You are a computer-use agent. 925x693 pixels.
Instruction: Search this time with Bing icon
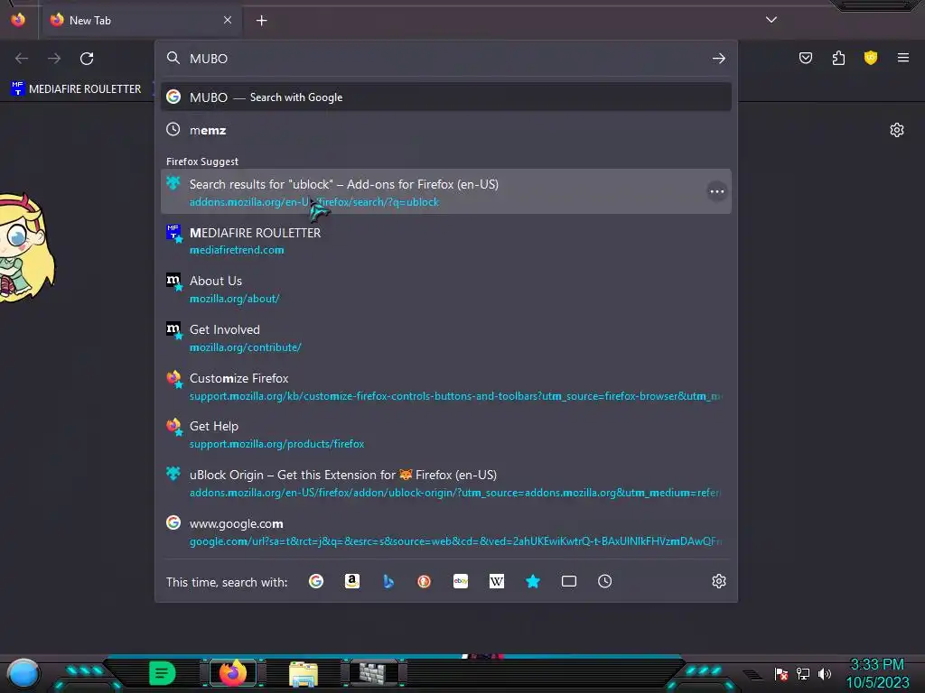(x=388, y=582)
